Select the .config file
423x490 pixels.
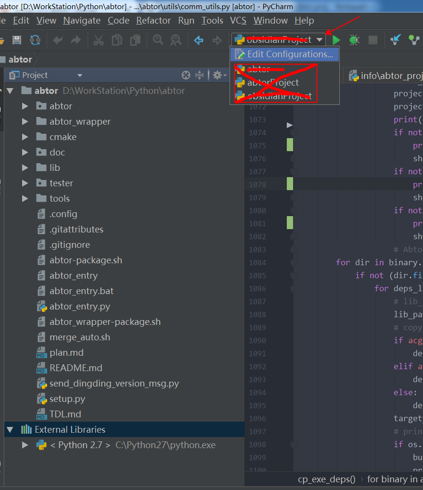[63, 214]
